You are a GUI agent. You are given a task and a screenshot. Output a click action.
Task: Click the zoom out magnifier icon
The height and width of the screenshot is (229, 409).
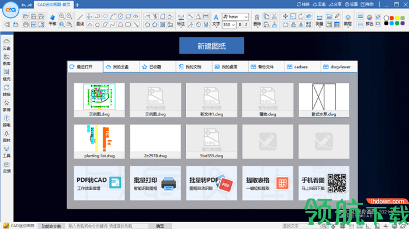[69, 16]
